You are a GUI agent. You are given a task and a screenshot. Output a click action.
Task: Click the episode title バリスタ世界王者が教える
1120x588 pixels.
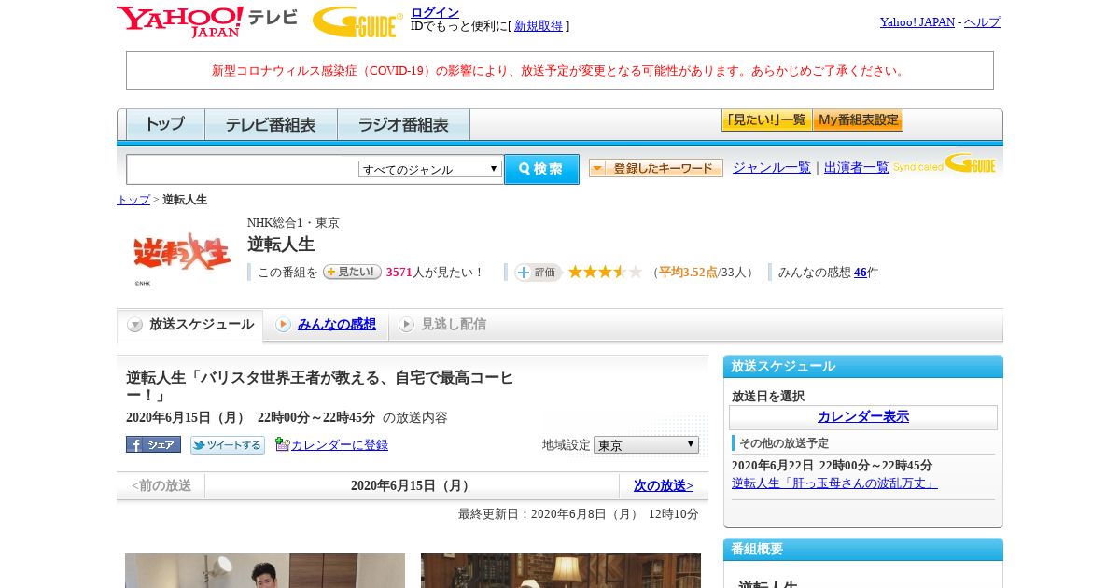click(320, 386)
